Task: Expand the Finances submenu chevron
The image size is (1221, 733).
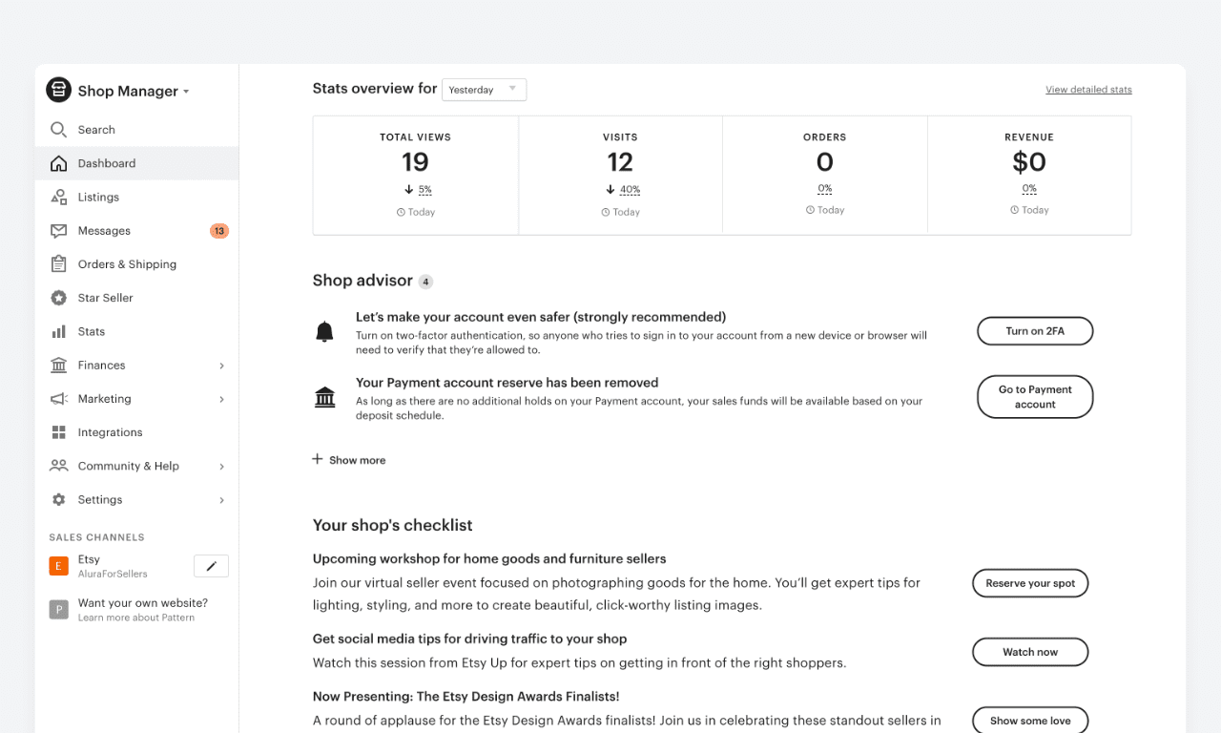Action: pos(221,366)
